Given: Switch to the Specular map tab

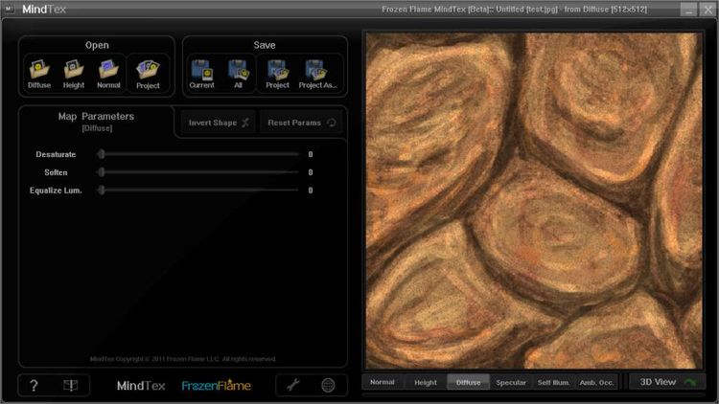Looking at the screenshot, I should pyautogui.click(x=511, y=382).
